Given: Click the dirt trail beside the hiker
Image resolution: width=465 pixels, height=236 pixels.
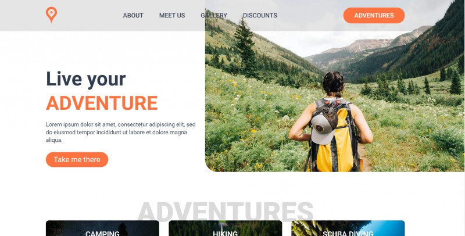Looking at the screenshot, I should (366, 159).
